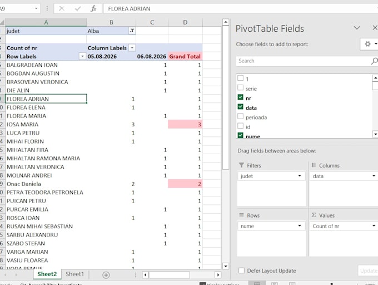Uncheck the nr field
Viewport: 378px width, 285px height.
pos(240,97)
